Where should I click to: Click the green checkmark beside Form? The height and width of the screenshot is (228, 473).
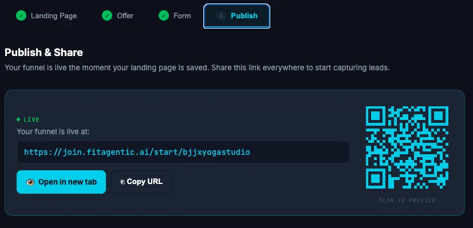coord(164,15)
